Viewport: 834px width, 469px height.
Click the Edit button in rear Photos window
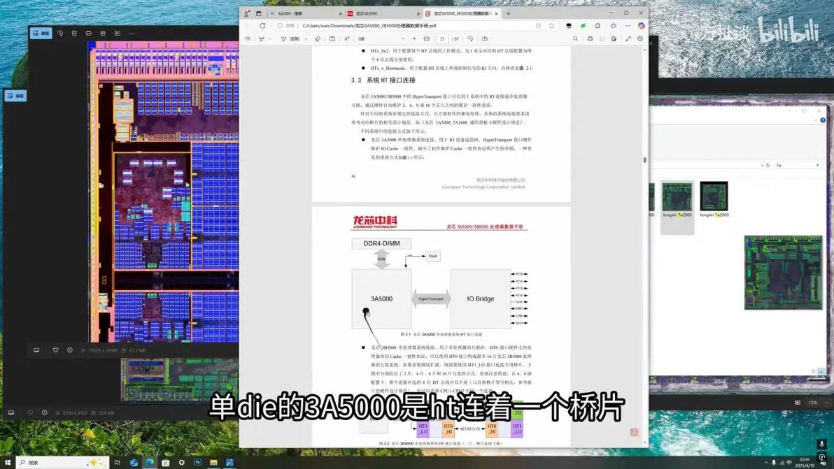[15, 96]
